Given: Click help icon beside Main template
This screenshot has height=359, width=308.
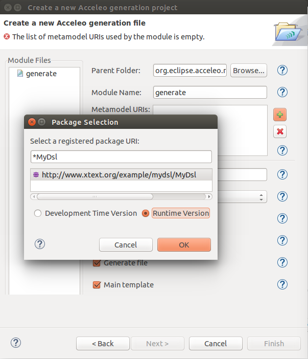Looking at the screenshot, I should click(x=282, y=284).
